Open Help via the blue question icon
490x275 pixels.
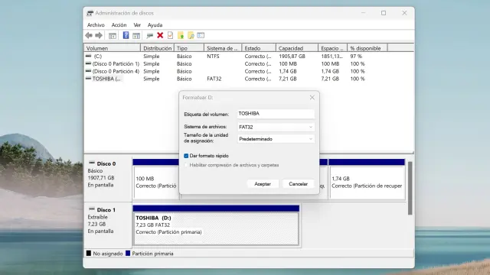point(126,35)
